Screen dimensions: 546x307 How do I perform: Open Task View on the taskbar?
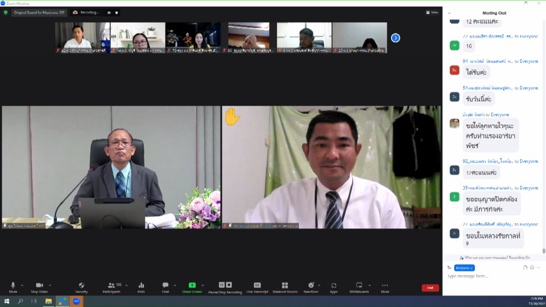coord(34,301)
